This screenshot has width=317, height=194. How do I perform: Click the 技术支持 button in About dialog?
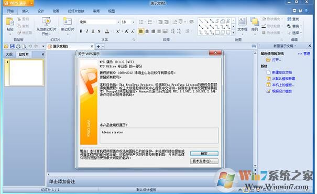[x=204, y=161]
